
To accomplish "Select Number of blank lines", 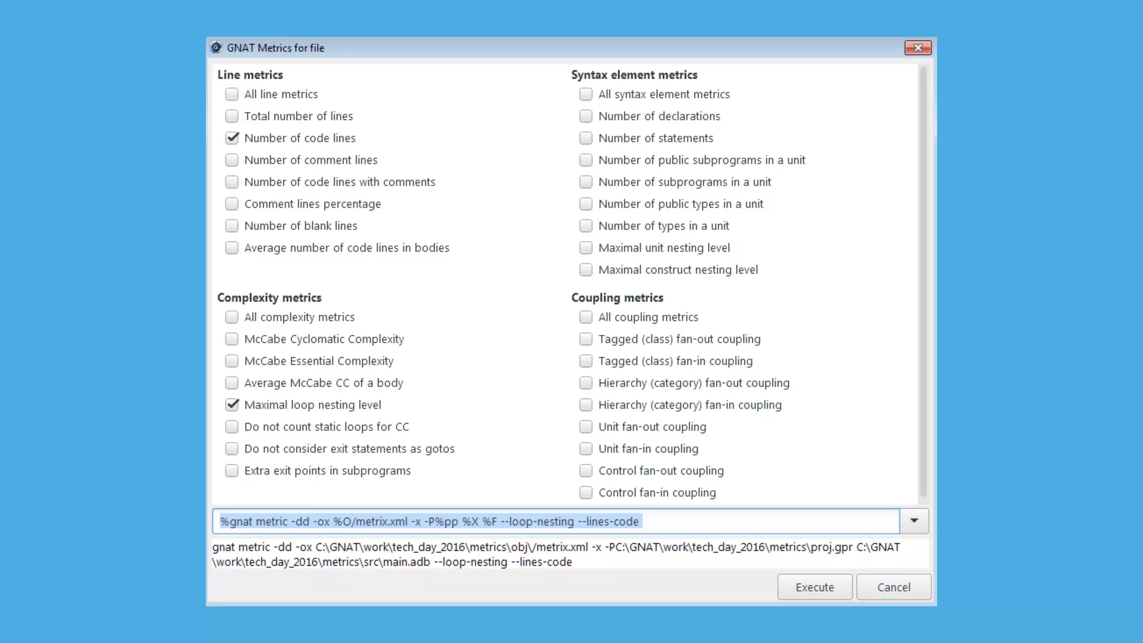I will click(x=232, y=225).
